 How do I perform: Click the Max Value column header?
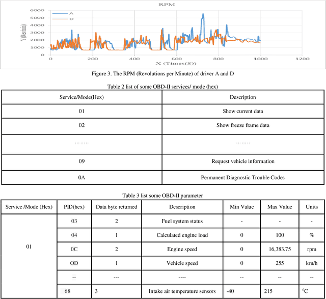pyautogui.click(x=280, y=207)
